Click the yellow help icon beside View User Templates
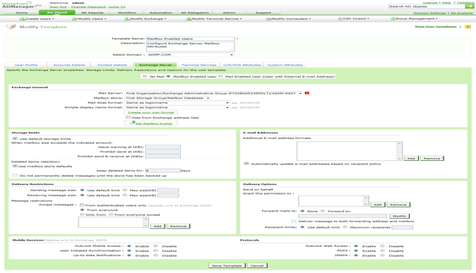Viewport: 476px width, 273px height. [468, 27]
